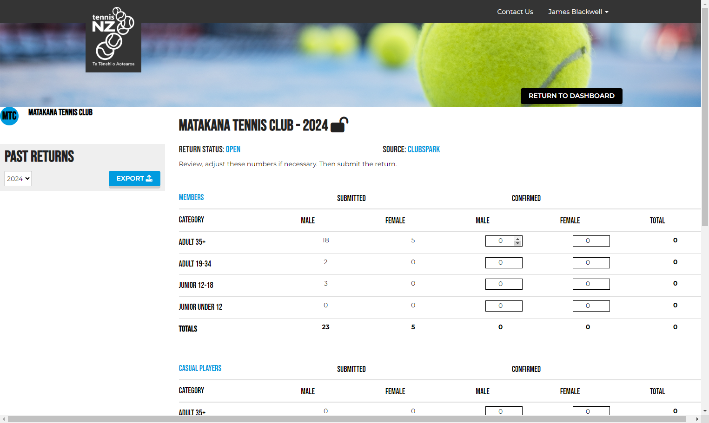The image size is (709, 423).
Task: Open the 2024 past returns year dropdown
Action: (18, 179)
